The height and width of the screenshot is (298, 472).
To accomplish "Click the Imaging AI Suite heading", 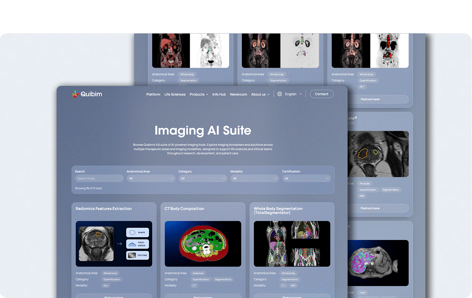I will (203, 130).
